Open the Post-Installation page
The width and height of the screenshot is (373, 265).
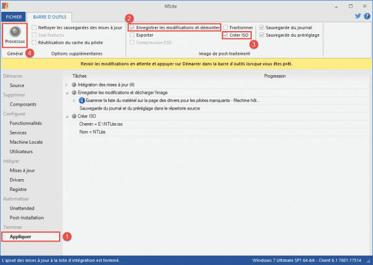[27, 218]
